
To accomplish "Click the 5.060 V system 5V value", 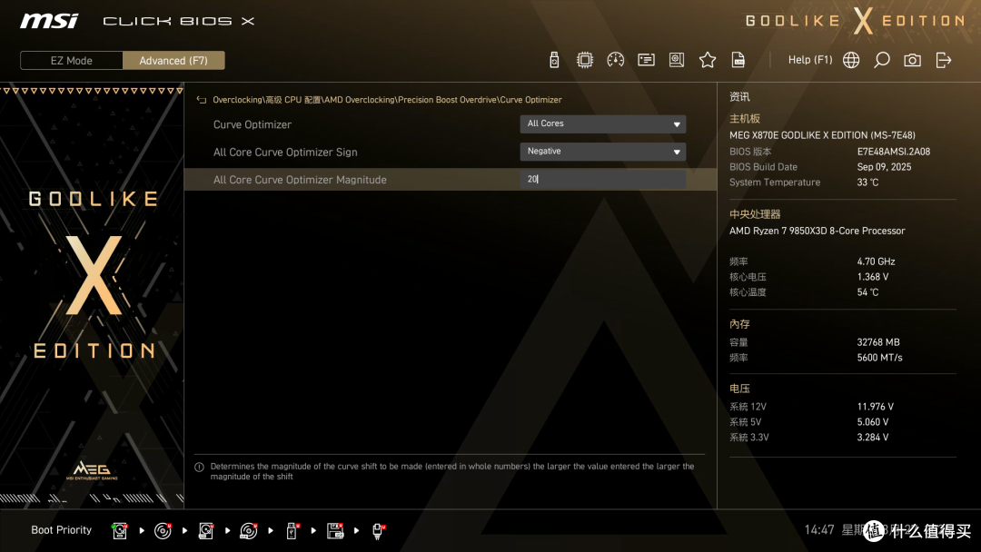I will pyautogui.click(x=873, y=422).
